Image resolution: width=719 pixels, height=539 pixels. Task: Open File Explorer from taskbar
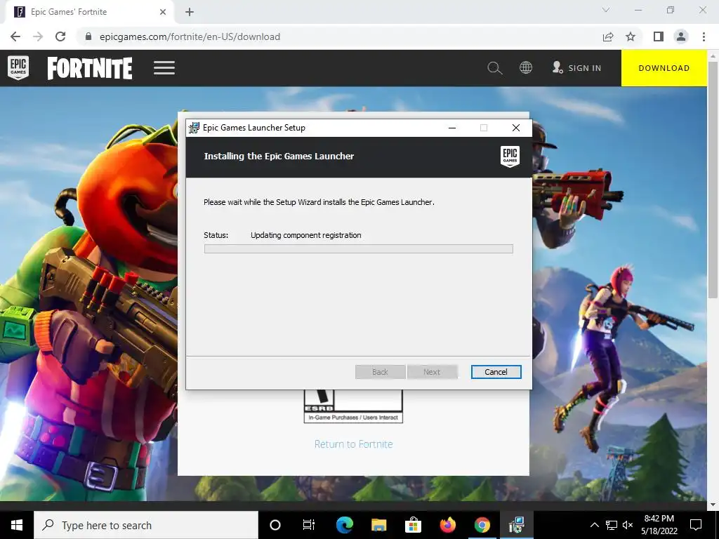[378, 525]
